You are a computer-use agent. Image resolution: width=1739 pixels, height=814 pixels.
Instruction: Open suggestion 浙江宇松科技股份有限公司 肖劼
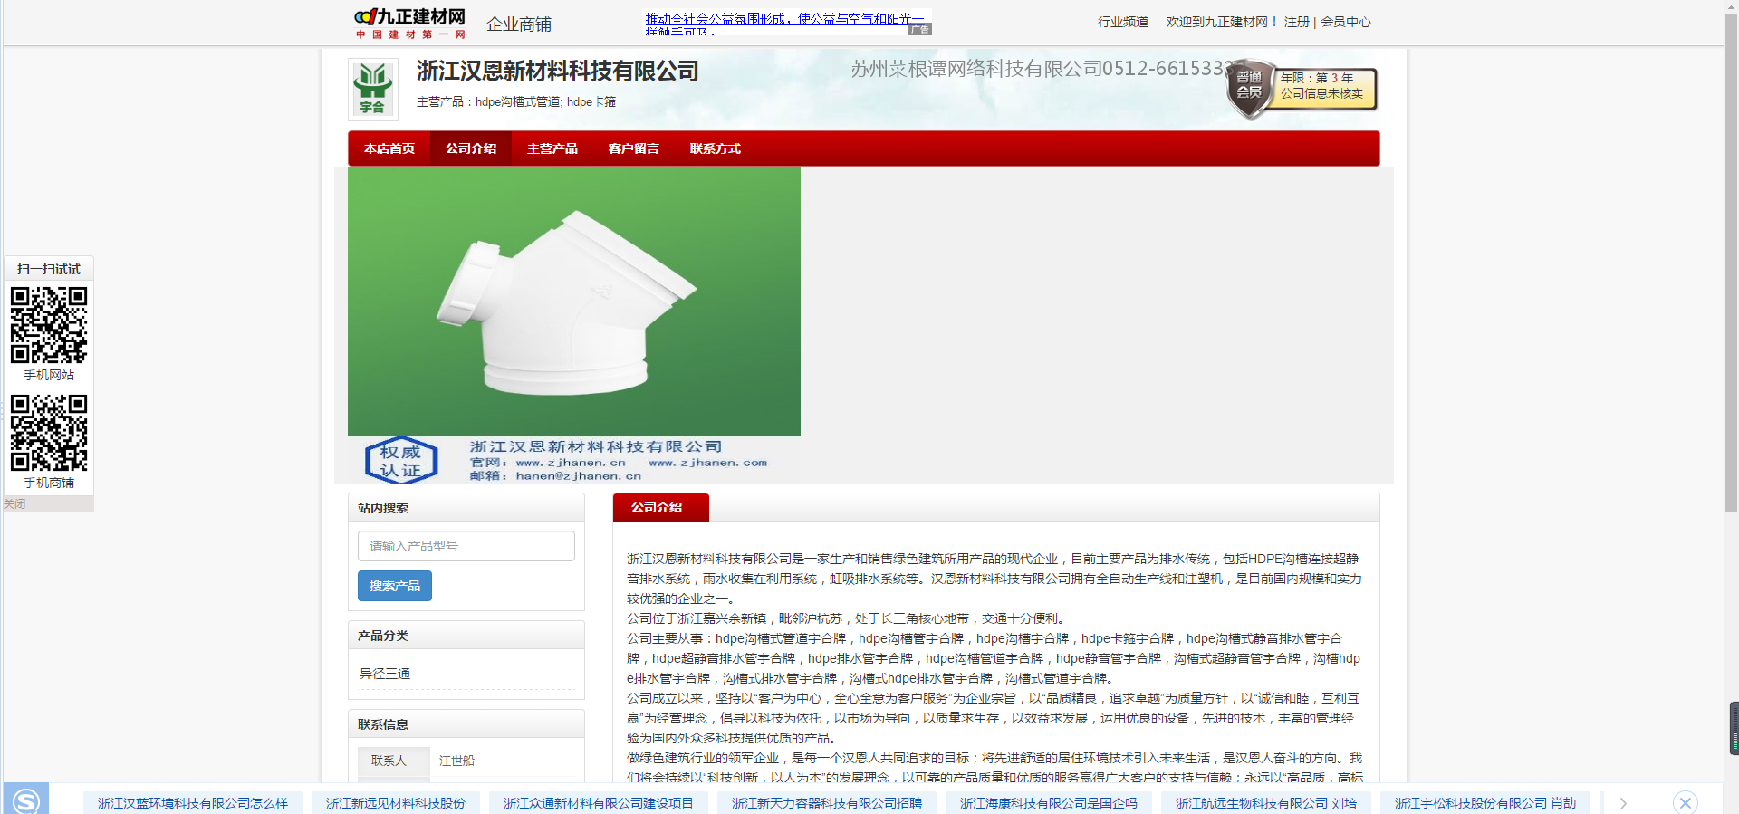[1485, 803]
